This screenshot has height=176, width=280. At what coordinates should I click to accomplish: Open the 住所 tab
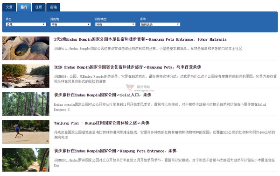[x=39, y=7]
